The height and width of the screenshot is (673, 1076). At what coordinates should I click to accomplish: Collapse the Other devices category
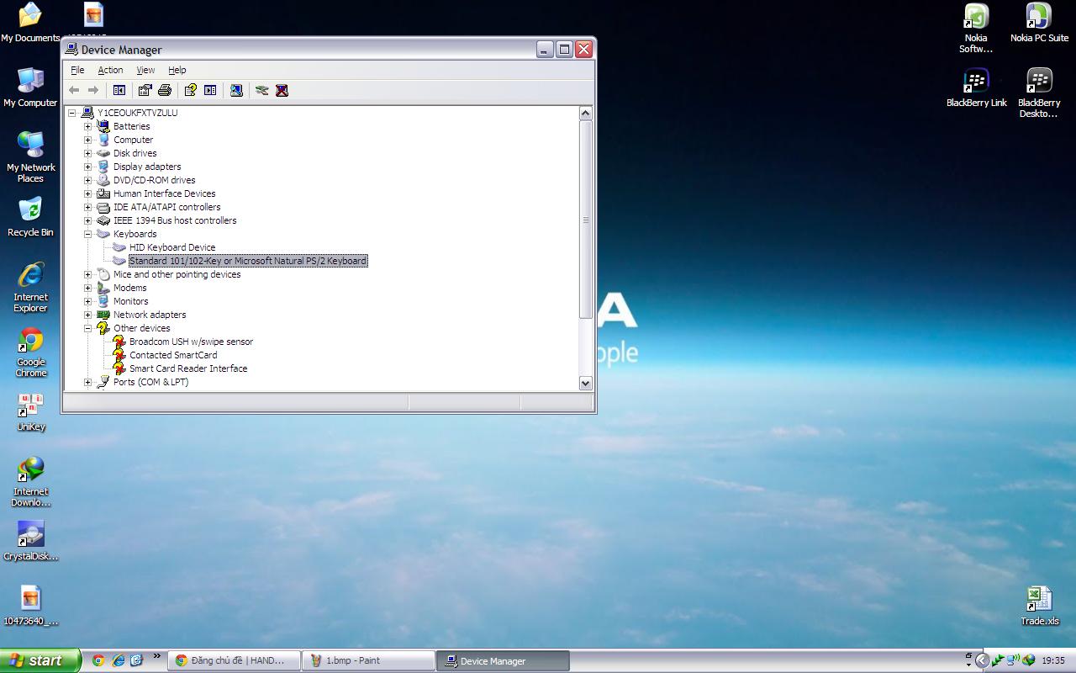tap(87, 328)
